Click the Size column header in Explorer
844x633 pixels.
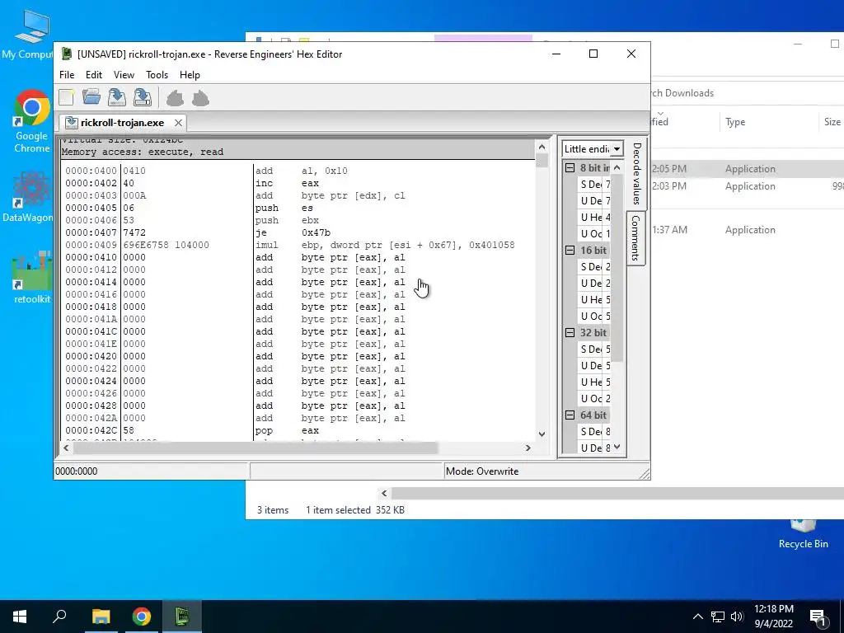[832, 122]
